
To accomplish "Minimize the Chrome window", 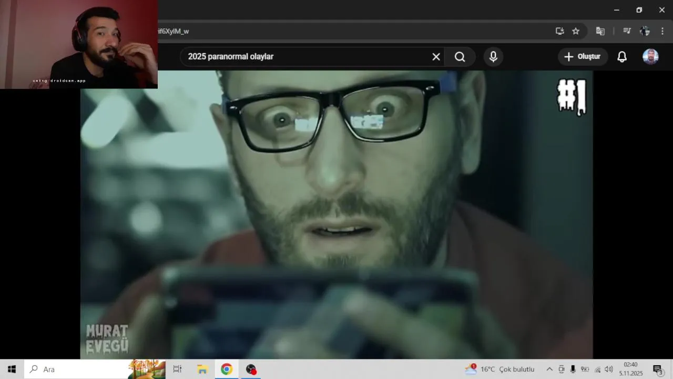I will pyautogui.click(x=617, y=10).
